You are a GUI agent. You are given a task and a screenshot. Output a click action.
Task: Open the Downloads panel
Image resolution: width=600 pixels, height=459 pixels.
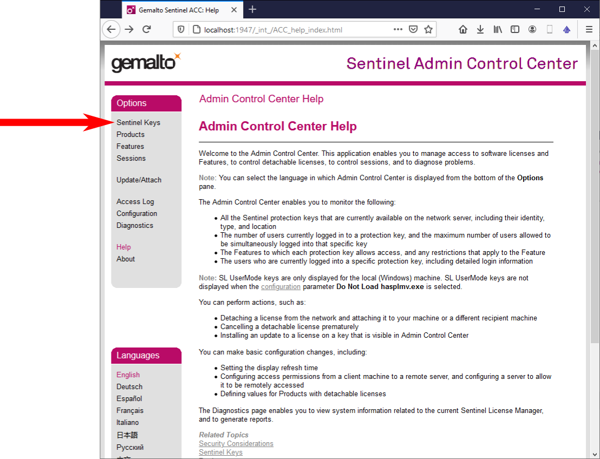coord(480,29)
